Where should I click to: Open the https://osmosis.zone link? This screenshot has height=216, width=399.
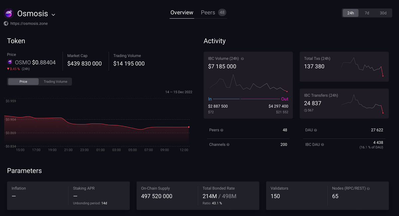[x=29, y=24]
